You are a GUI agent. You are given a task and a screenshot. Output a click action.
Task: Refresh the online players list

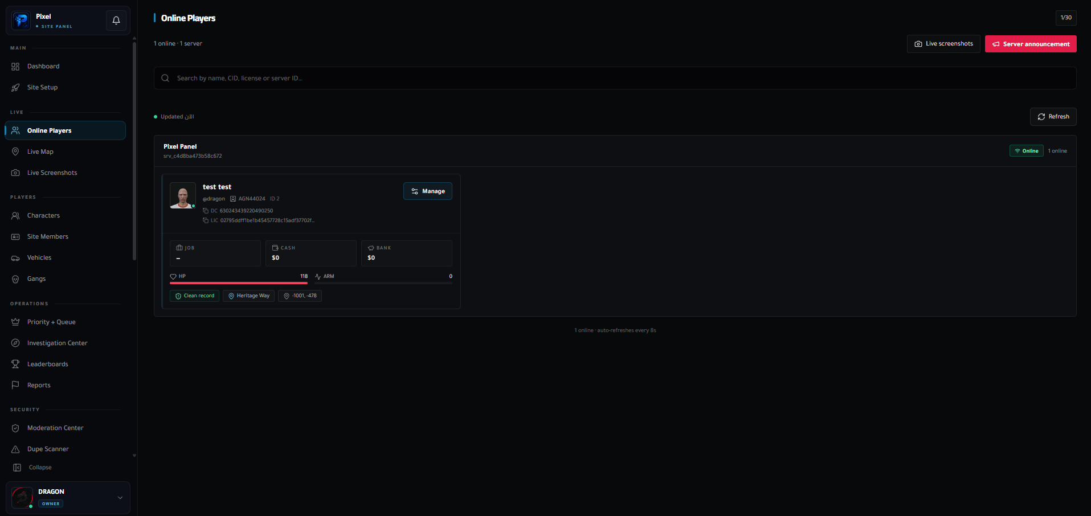click(1053, 117)
